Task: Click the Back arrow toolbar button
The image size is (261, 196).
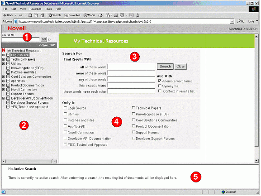Action: (8, 15)
